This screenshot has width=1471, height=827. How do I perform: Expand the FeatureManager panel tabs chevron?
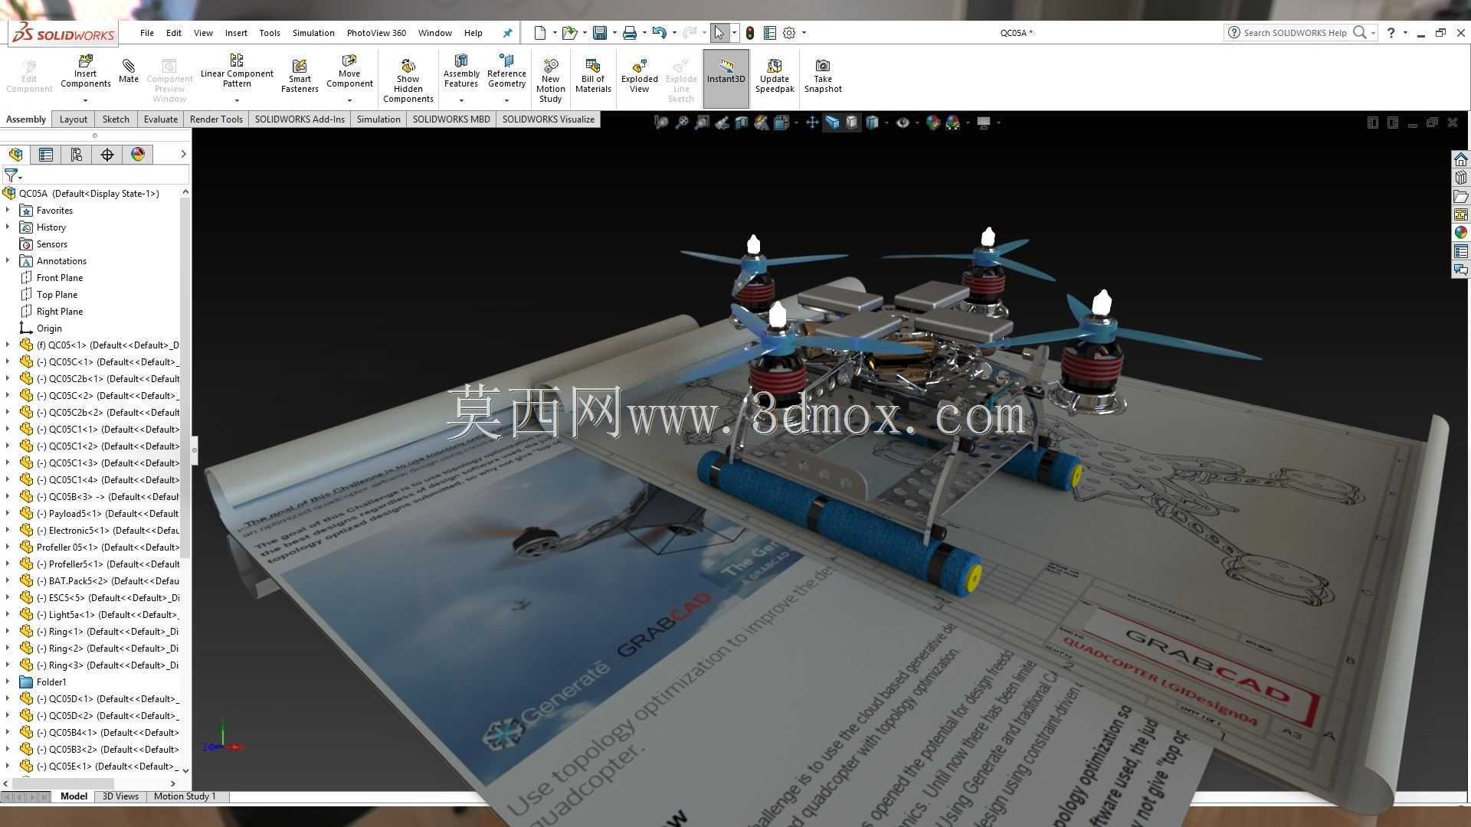pos(183,155)
